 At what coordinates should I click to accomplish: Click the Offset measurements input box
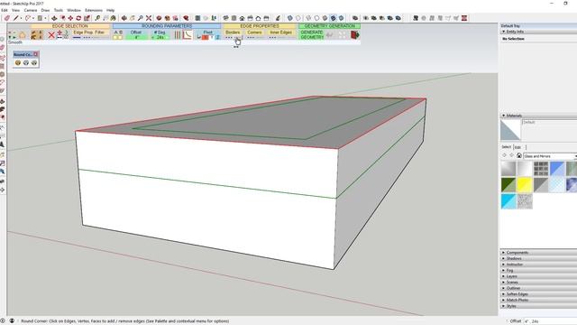(x=550, y=321)
